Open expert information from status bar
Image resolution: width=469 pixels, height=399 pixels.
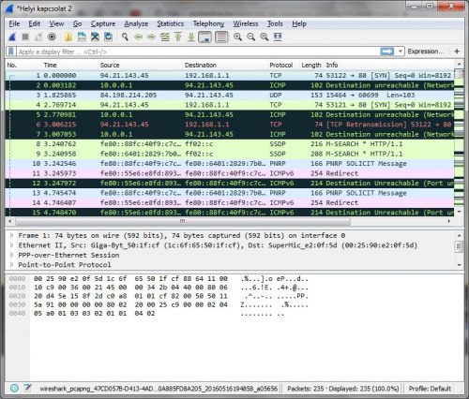(14, 388)
